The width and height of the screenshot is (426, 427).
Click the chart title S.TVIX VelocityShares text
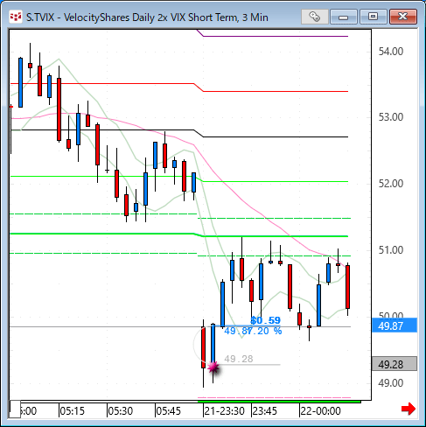pos(147,17)
